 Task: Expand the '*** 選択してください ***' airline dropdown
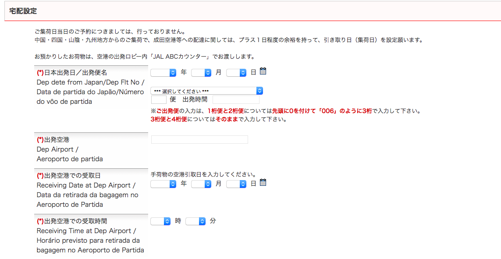pos(206,91)
